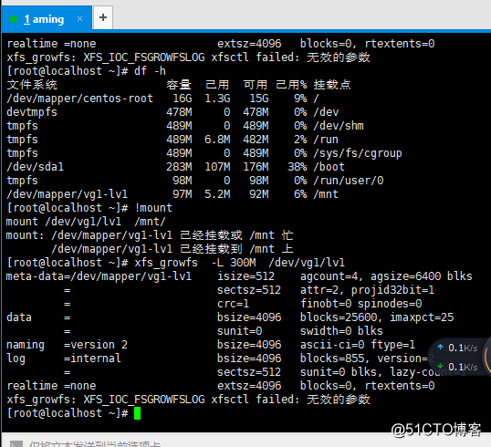Click the 'blocks=25600, imaxpct=25' value
491x447 pixels.
click(x=377, y=317)
